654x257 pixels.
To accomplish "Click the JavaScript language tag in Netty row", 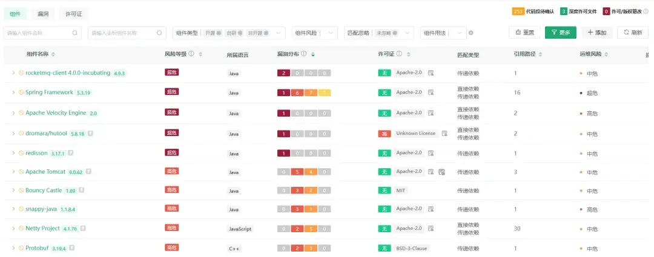I will 240,229.
